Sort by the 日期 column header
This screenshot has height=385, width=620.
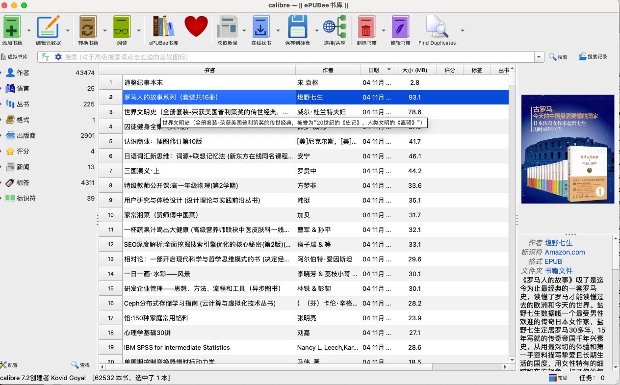coord(377,70)
